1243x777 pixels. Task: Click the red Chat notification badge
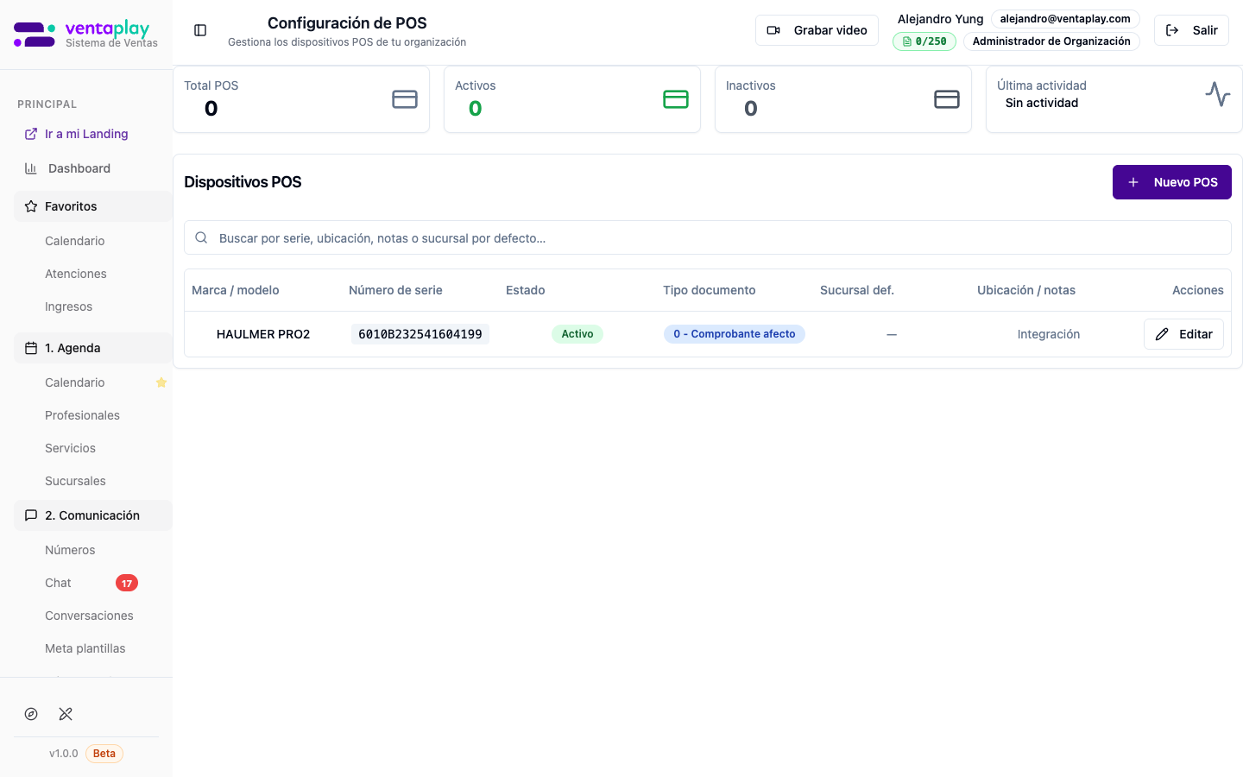[126, 583]
